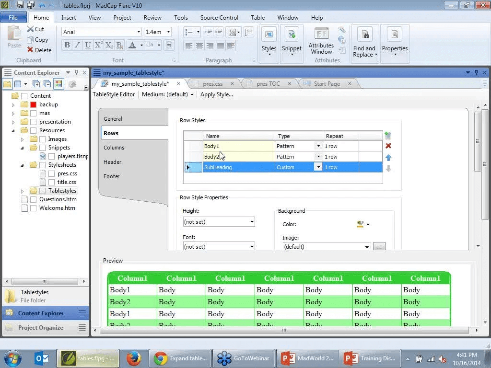Open the Insert ribbon tab
This screenshot has height=368, width=491.
(x=69, y=18)
